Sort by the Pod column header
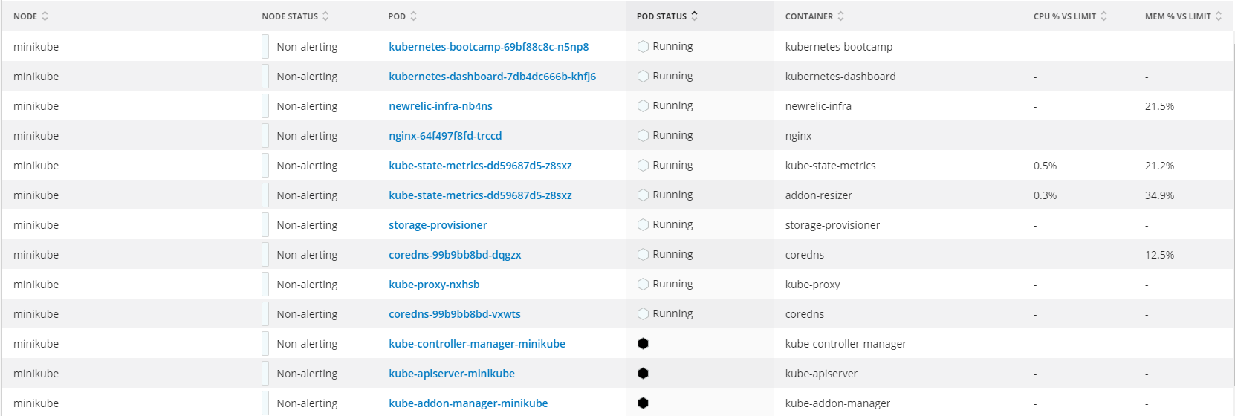The width and height of the screenshot is (1235, 416). tap(403, 16)
